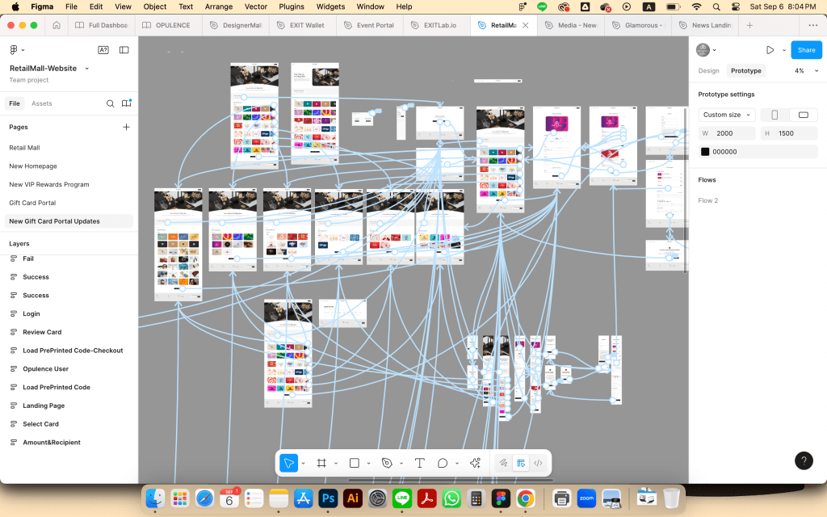Select the Rectangle shape tool
827x517 pixels.
[354, 463]
